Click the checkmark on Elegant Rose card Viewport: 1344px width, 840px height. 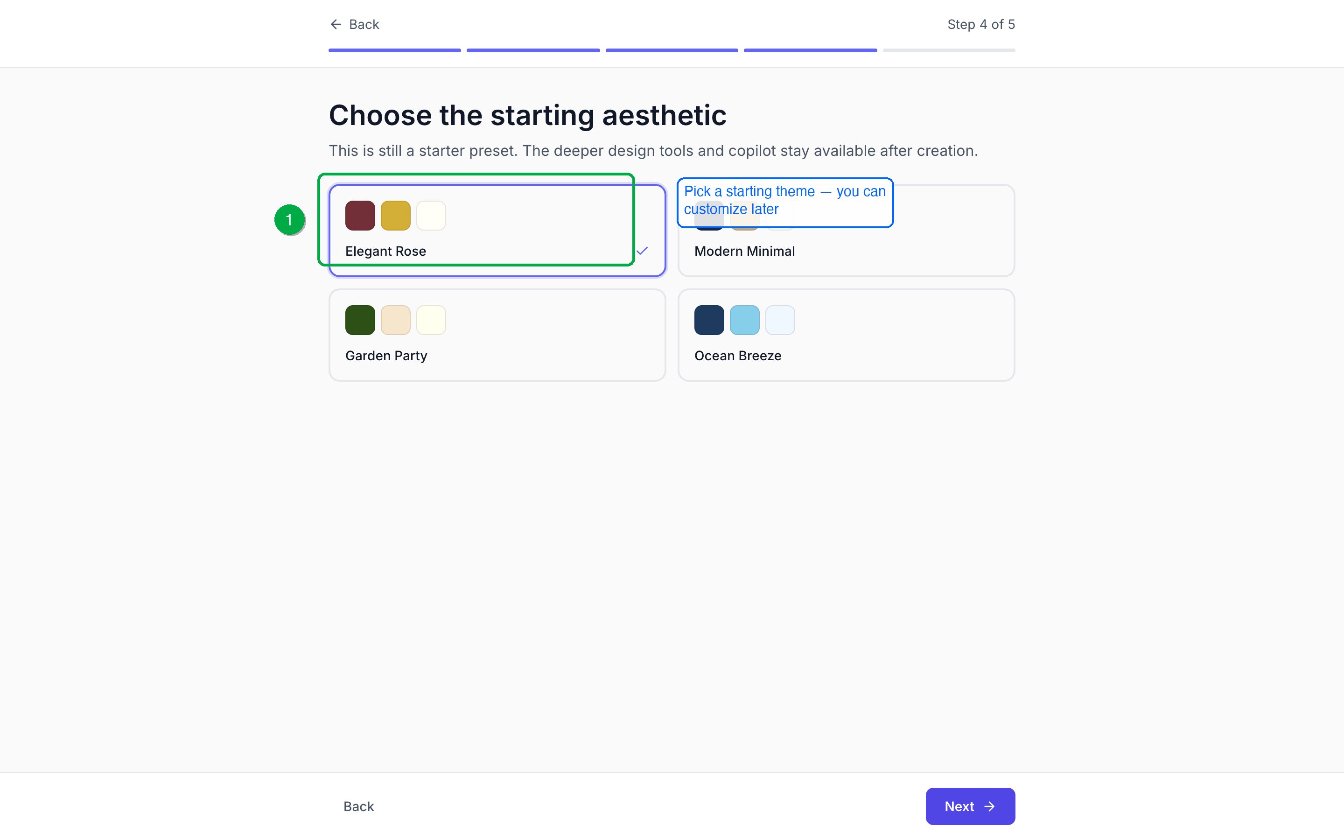click(642, 251)
